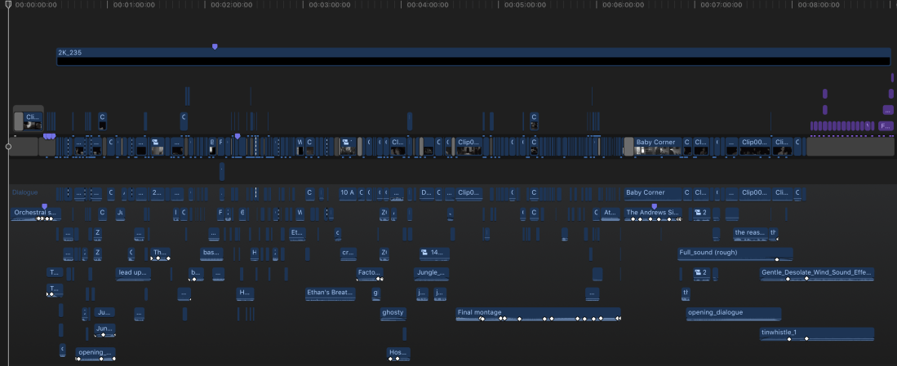
Task: Select the Gentle_Desolate_Wind_Sound_Effe... audio clip
Action: (816, 273)
